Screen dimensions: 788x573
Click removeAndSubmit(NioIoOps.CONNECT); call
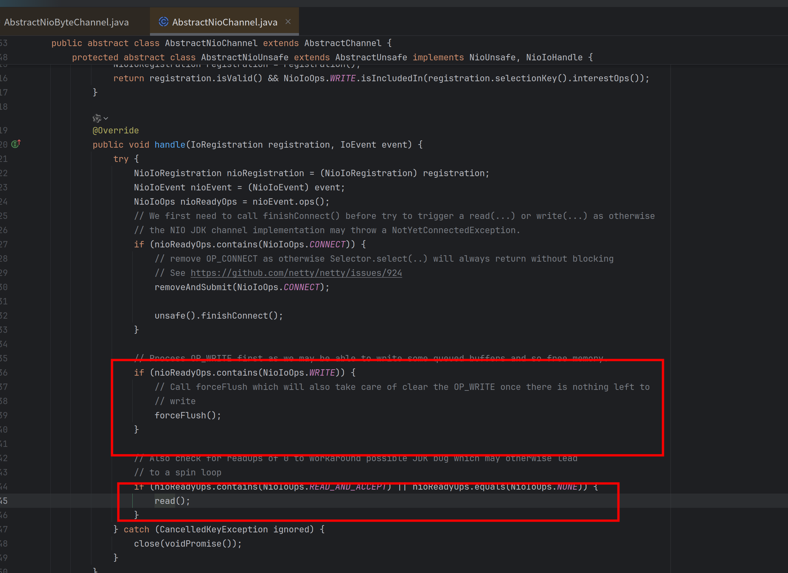click(242, 287)
